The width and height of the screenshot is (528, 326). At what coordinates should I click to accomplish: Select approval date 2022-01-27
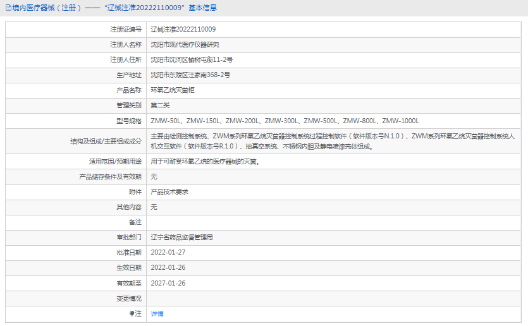(168, 252)
